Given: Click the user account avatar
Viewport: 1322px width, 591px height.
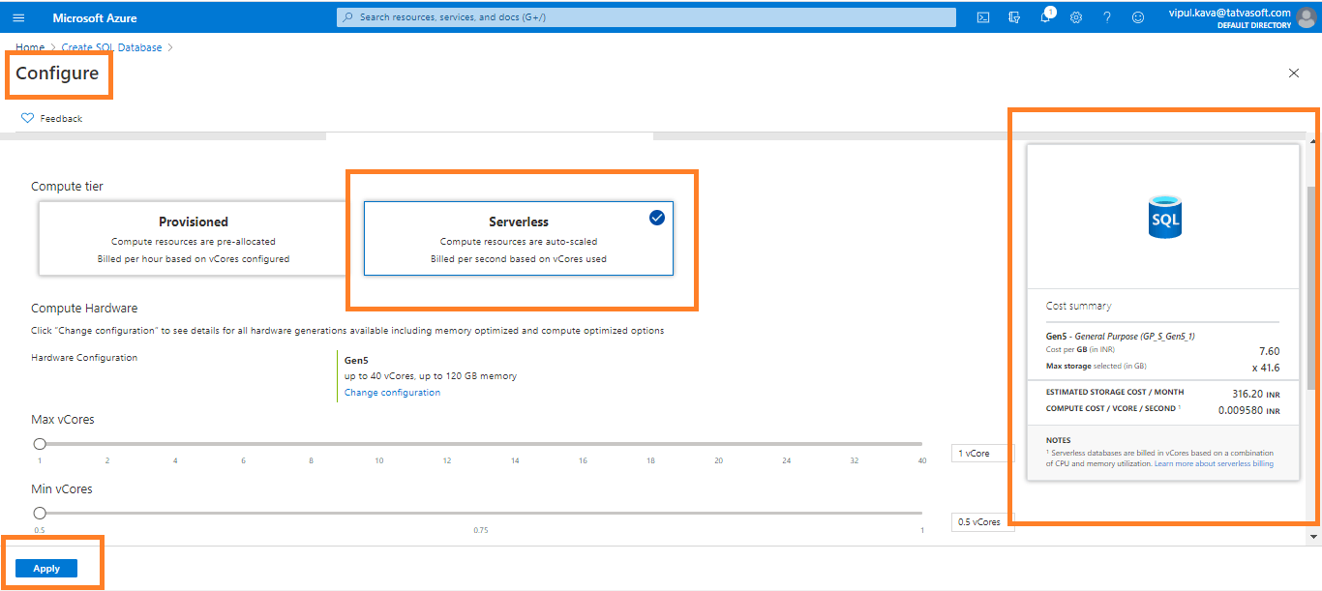Looking at the screenshot, I should pyautogui.click(x=1306, y=16).
